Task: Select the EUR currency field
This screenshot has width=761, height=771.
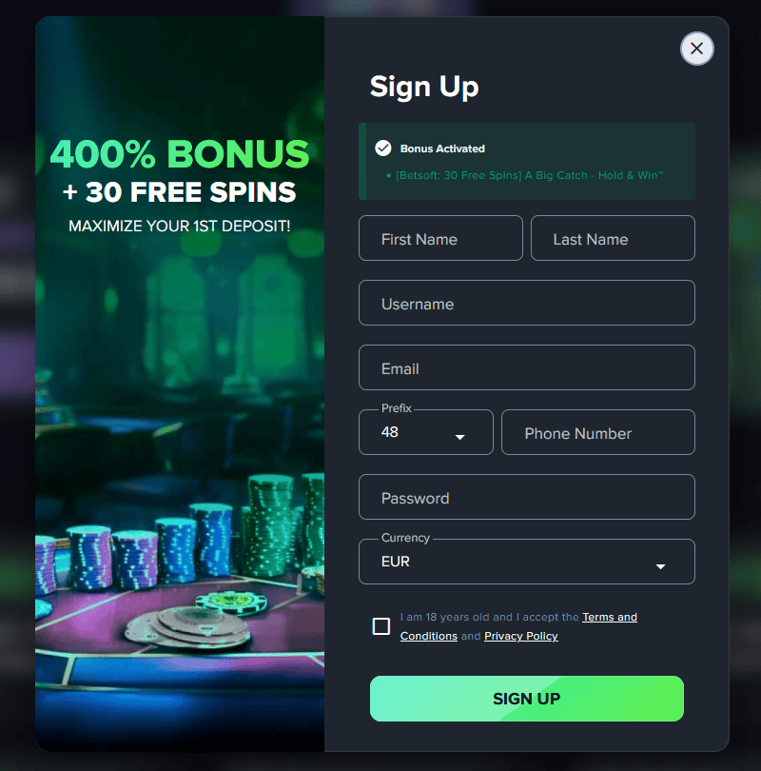Action: click(527, 562)
